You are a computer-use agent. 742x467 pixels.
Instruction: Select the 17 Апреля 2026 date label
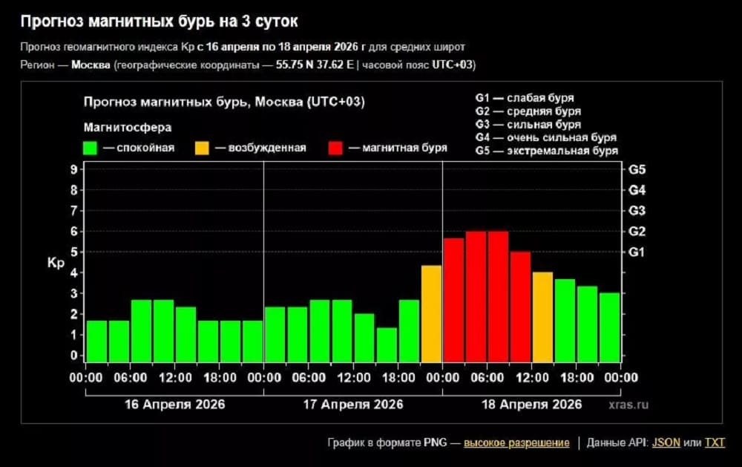352,405
